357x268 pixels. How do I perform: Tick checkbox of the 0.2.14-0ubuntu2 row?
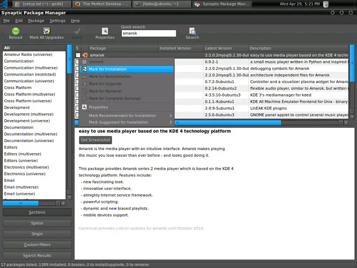pos(77,88)
